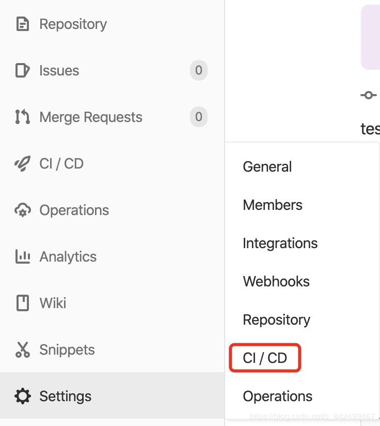Image resolution: width=380 pixels, height=426 pixels.
Task: Click the Analytics bar chart icon
Action: 22,257
